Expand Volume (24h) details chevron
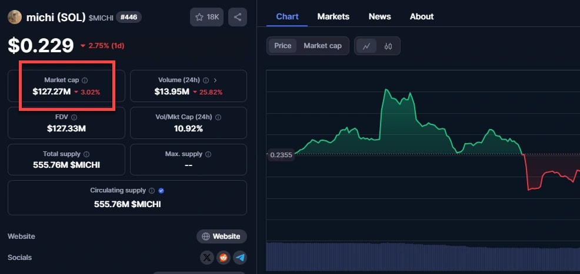The width and height of the screenshot is (580, 274). 215,80
